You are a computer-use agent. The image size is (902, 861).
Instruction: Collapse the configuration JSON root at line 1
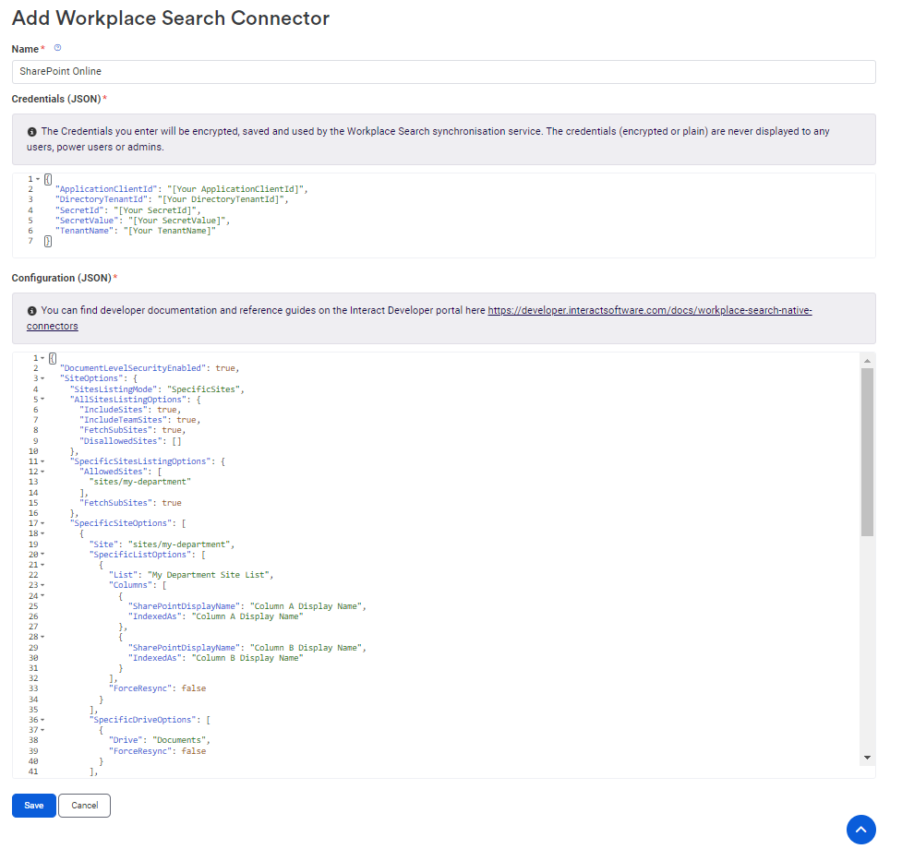42,358
